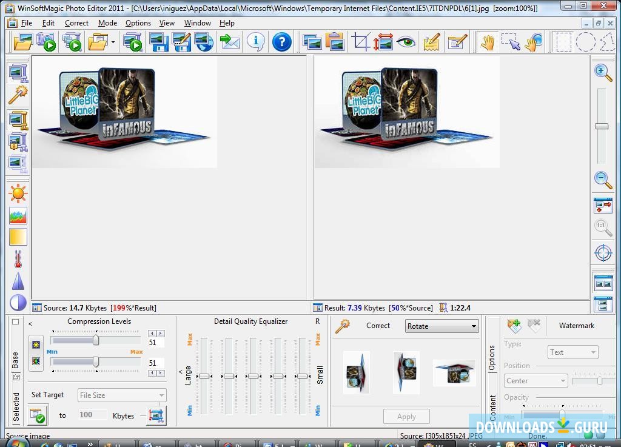Click the zoom out magnifier icon
The height and width of the screenshot is (447, 621).
(x=602, y=179)
